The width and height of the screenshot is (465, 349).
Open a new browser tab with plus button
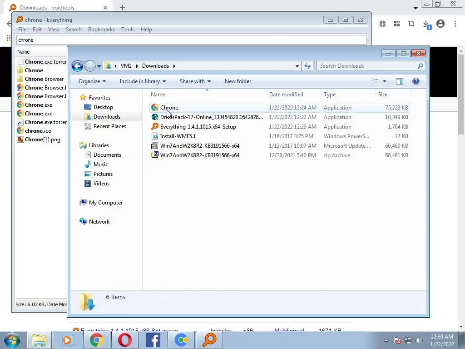(x=123, y=8)
